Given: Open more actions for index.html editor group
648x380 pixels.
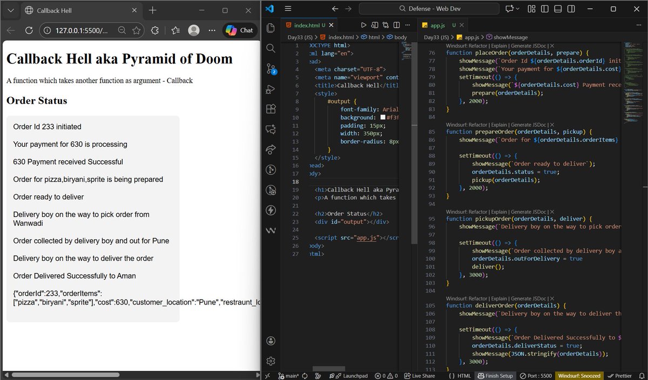Looking at the screenshot, I should (x=407, y=25).
